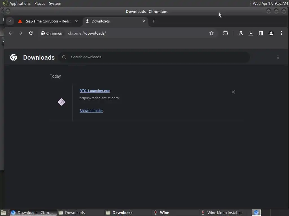This screenshot has width=289, height=216.
Task: Click the Chromium tray icon at bottom right
Action: (256, 213)
